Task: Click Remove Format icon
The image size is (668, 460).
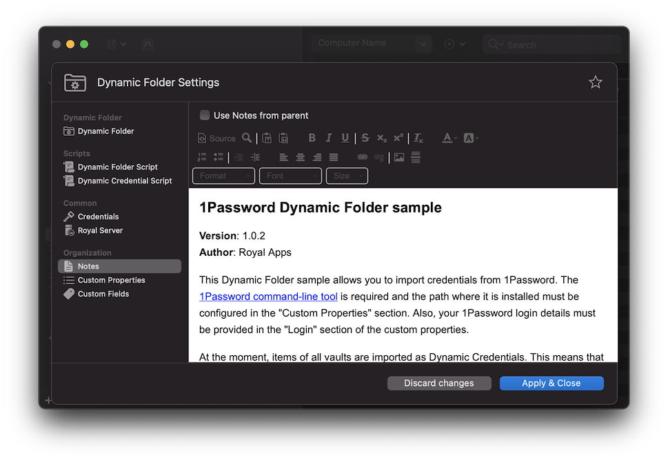Action: click(418, 138)
